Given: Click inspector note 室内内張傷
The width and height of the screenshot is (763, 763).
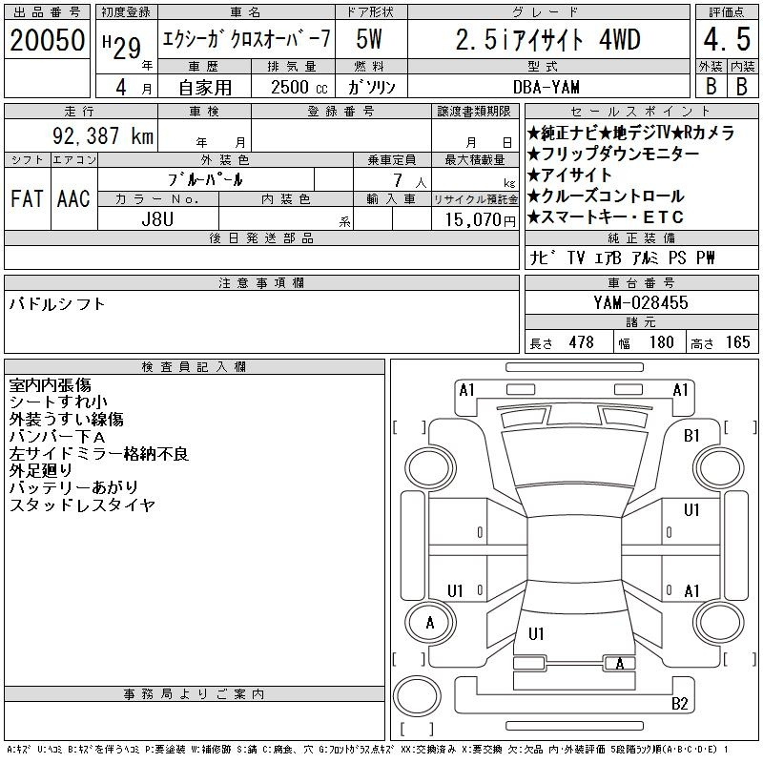Looking at the screenshot, I should (51, 385).
